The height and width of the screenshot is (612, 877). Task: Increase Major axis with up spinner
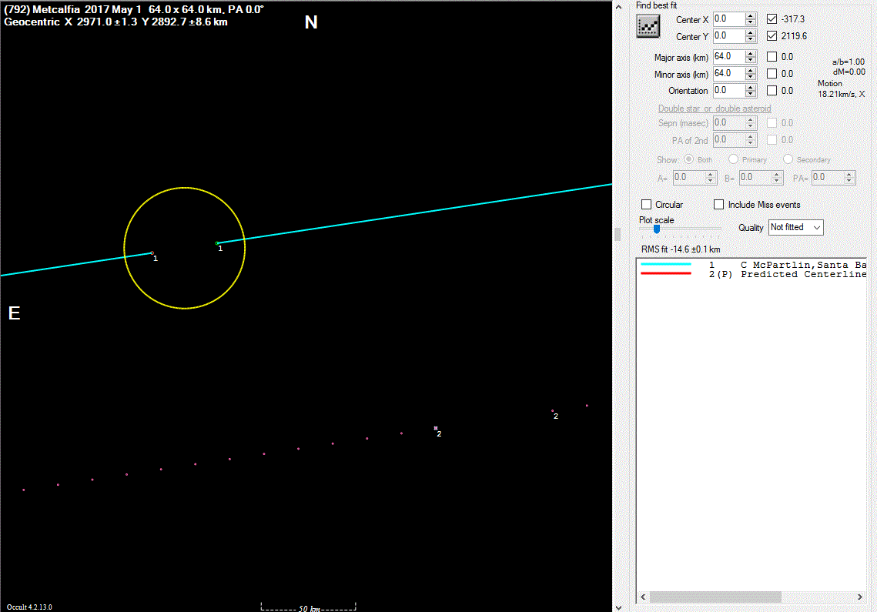coord(751,53)
